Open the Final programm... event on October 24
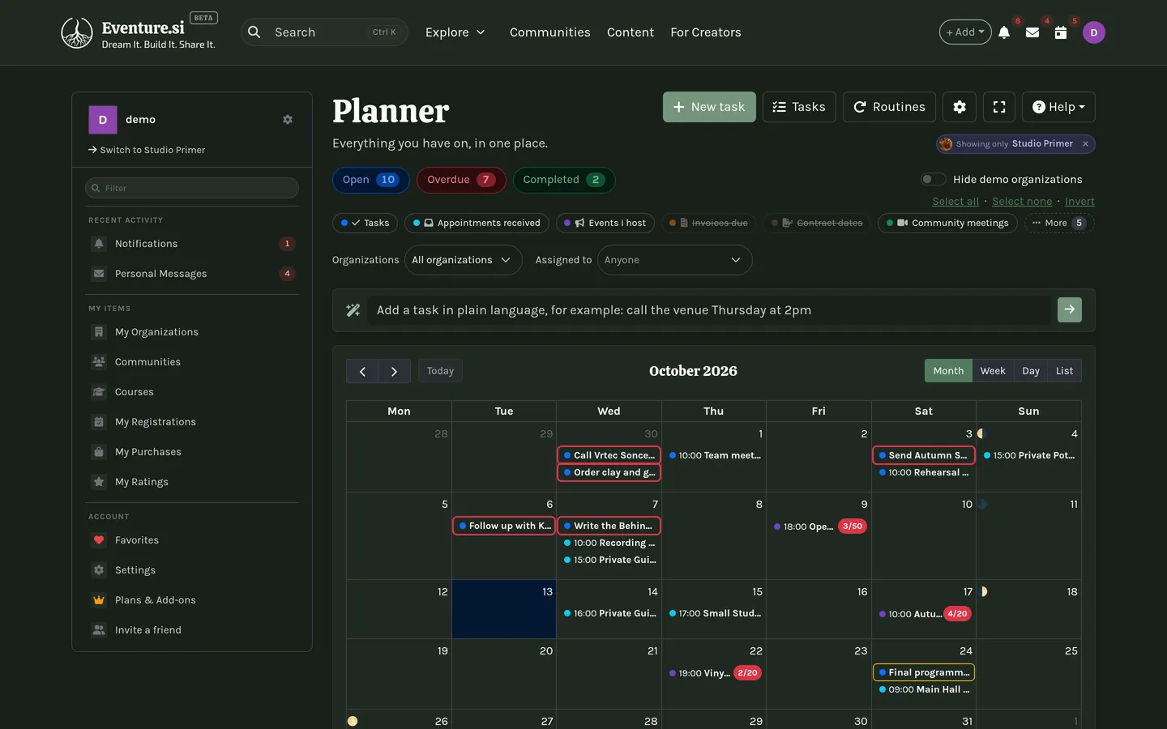 (924, 672)
